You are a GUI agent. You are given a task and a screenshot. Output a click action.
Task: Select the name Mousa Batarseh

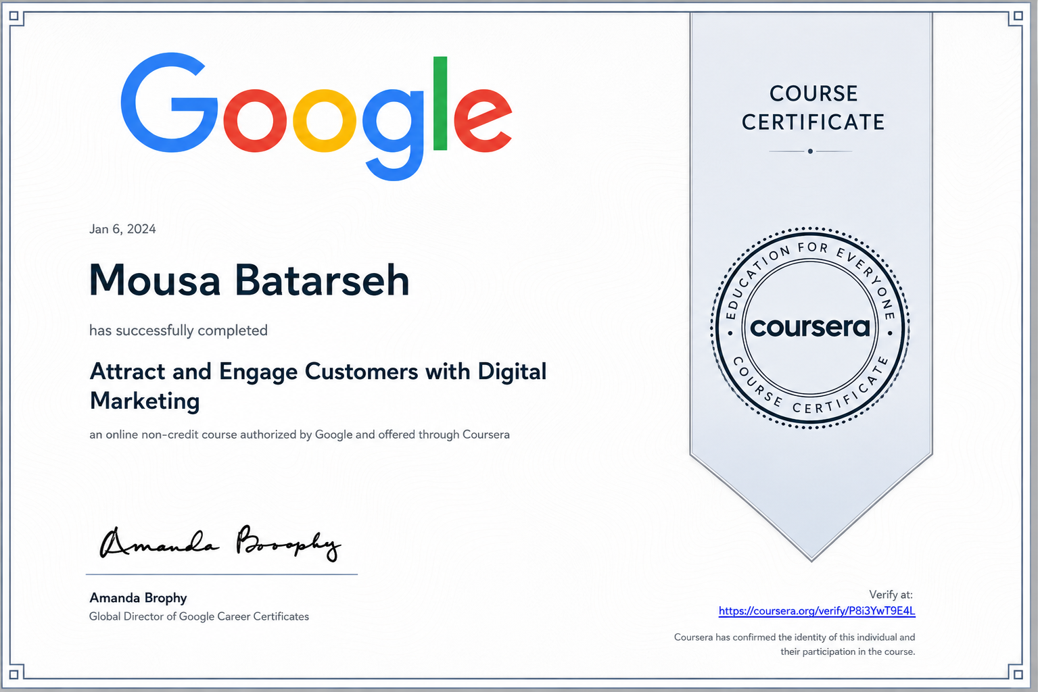coord(250,280)
